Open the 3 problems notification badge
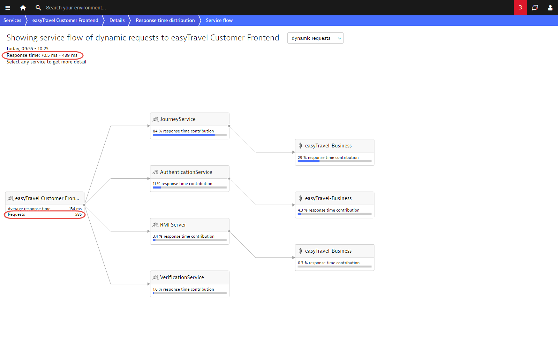Screen dimensions: 558x344 (520, 8)
